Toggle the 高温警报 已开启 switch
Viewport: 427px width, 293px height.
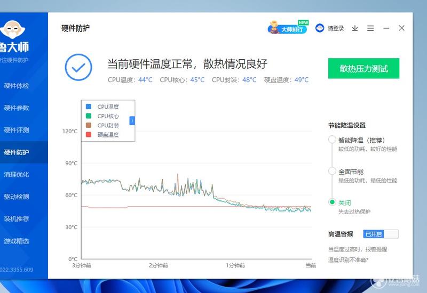tap(381, 234)
